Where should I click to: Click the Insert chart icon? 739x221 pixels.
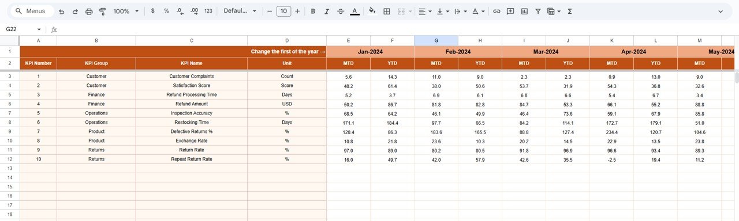pos(524,11)
